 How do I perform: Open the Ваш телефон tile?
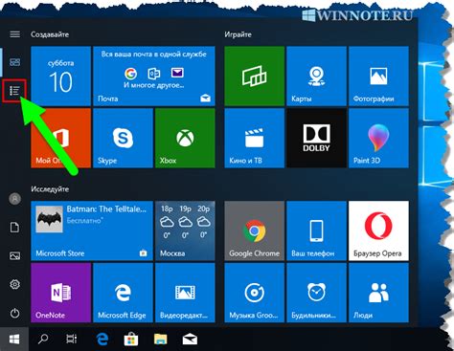click(316, 230)
